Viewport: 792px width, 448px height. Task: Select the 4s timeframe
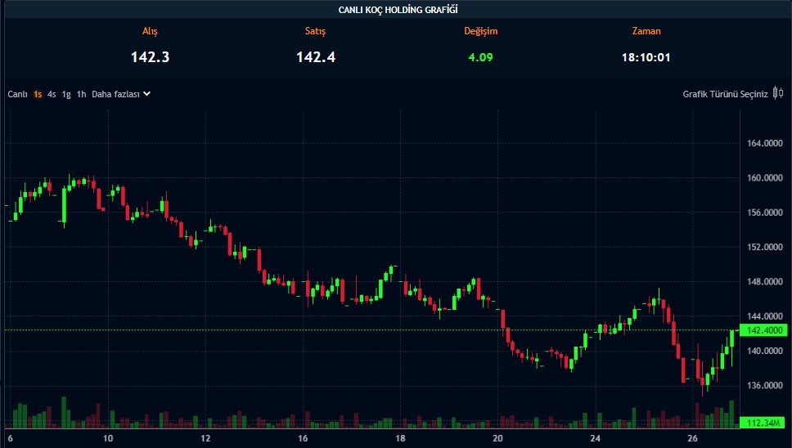[x=52, y=94]
